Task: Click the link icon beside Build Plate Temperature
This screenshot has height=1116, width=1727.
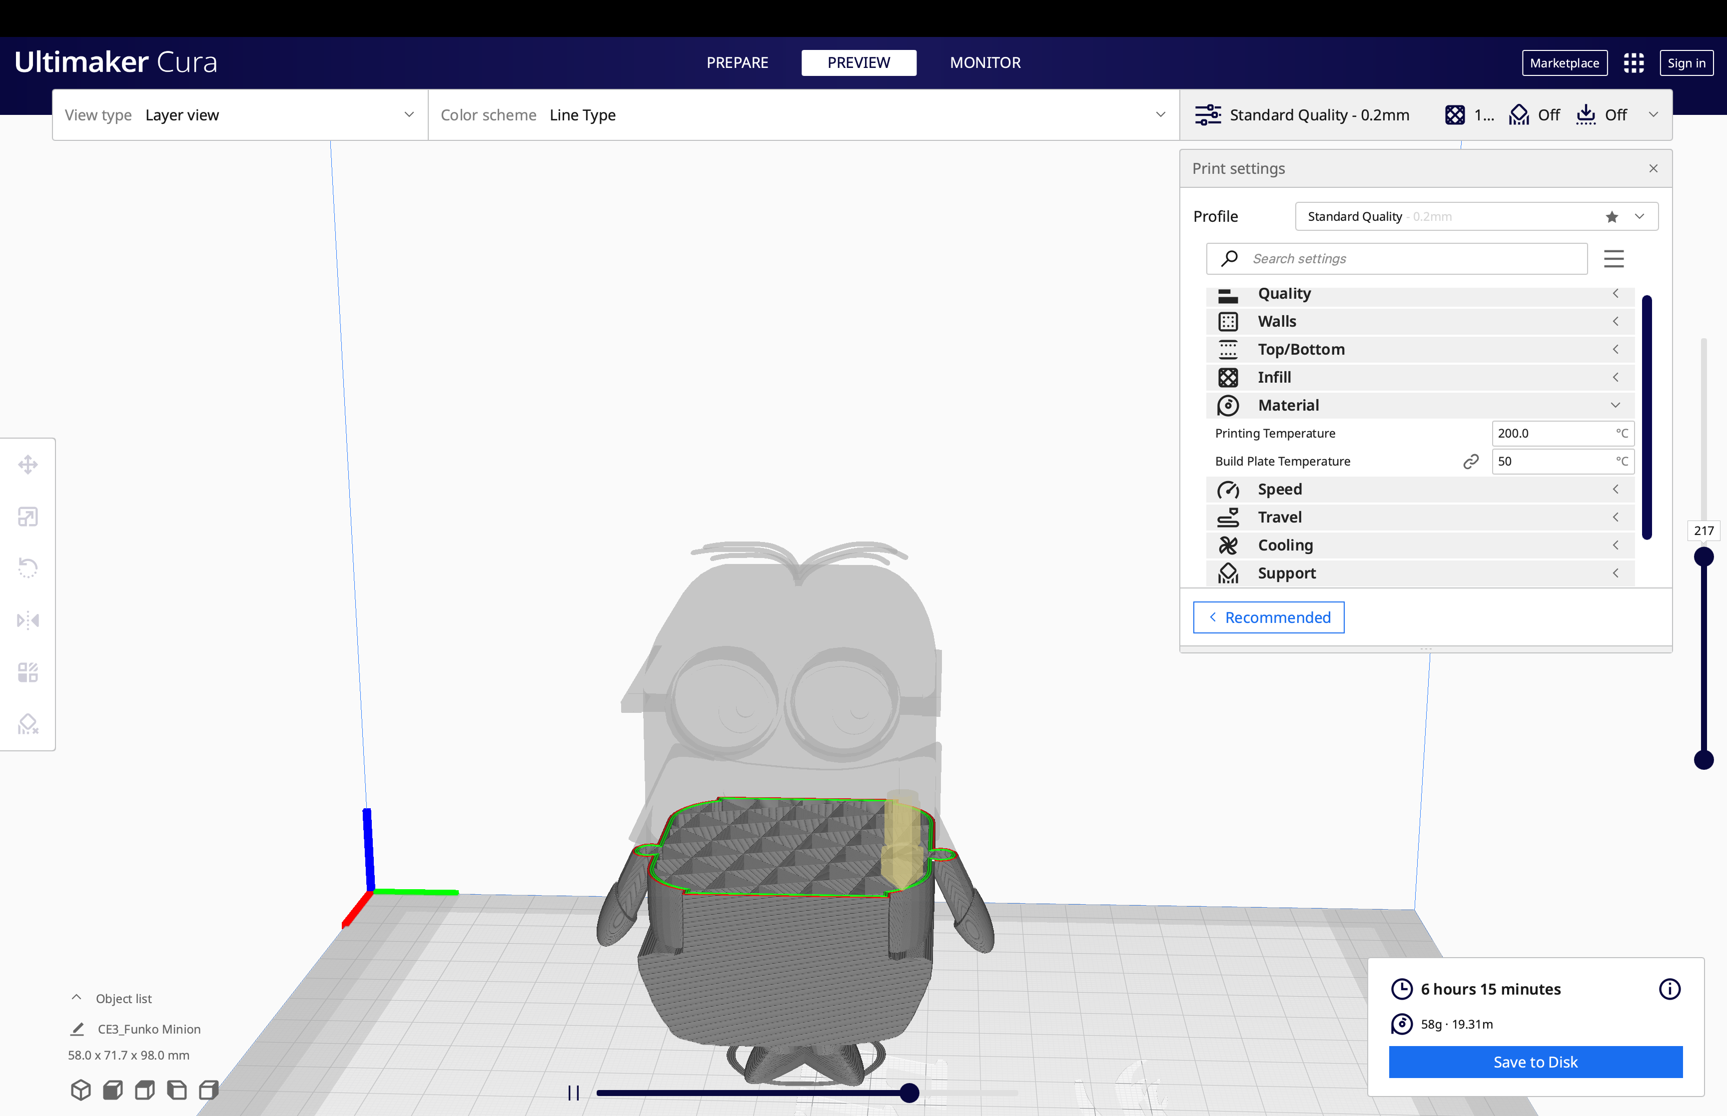Action: (1471, 462)
